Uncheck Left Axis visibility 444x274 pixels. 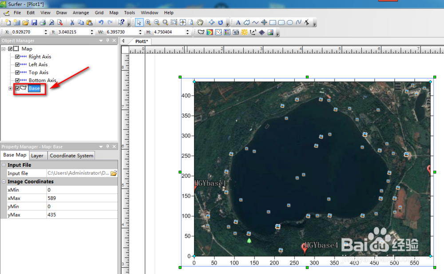[17, 64]
